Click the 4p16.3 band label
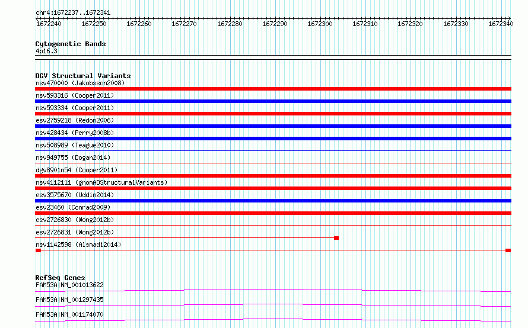The image size is (528, 328). click(x=46, y=52)
